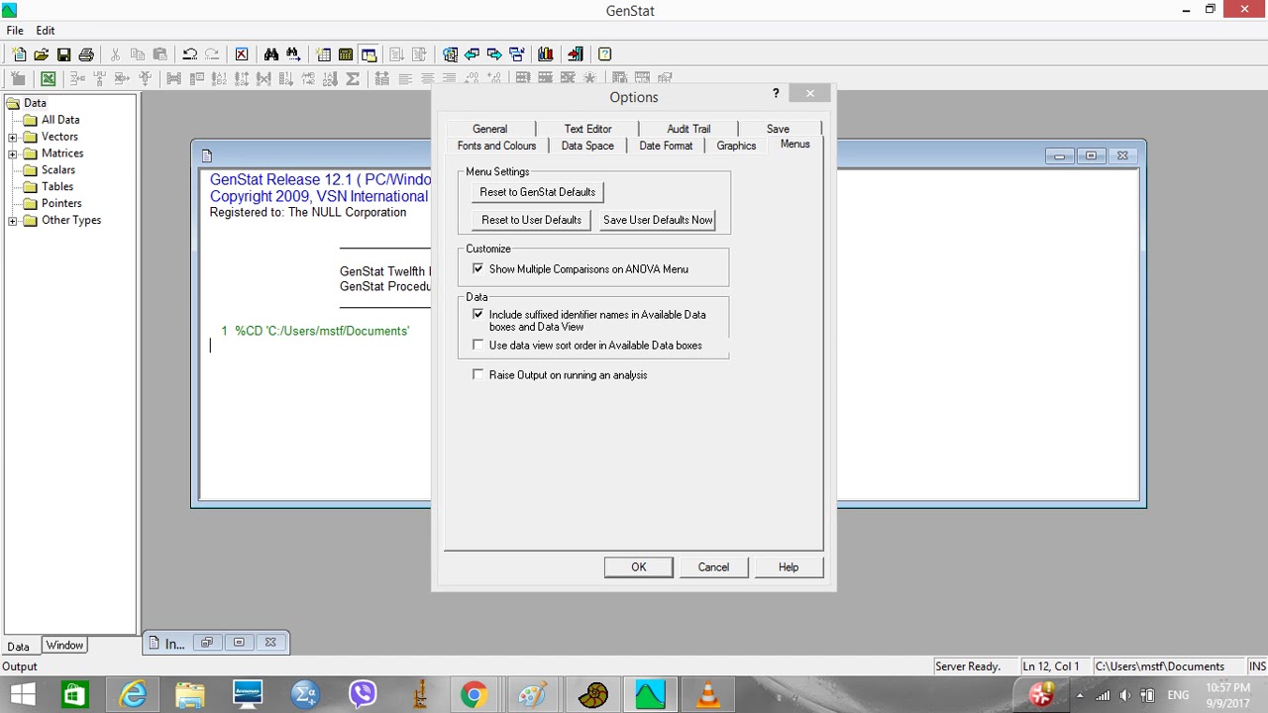Click Save User Defaults Now button

click(x=658, y=220)
